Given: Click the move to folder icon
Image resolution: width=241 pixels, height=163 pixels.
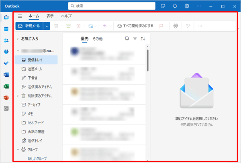Looking at the screenshot, I should point(90,26).
